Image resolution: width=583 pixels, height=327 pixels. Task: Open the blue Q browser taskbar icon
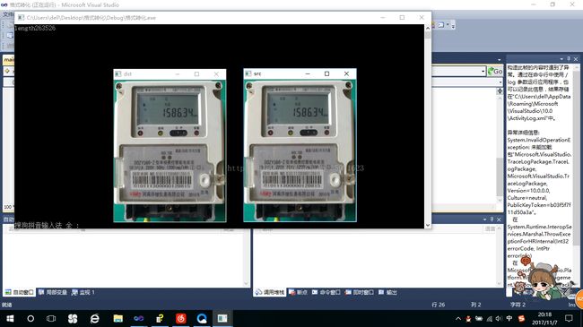(202, 318)
